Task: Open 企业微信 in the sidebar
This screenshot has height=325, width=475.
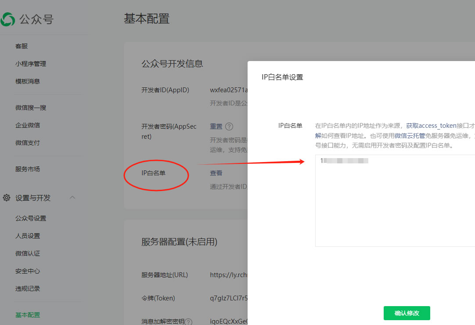Action: [x=28, y=125]
